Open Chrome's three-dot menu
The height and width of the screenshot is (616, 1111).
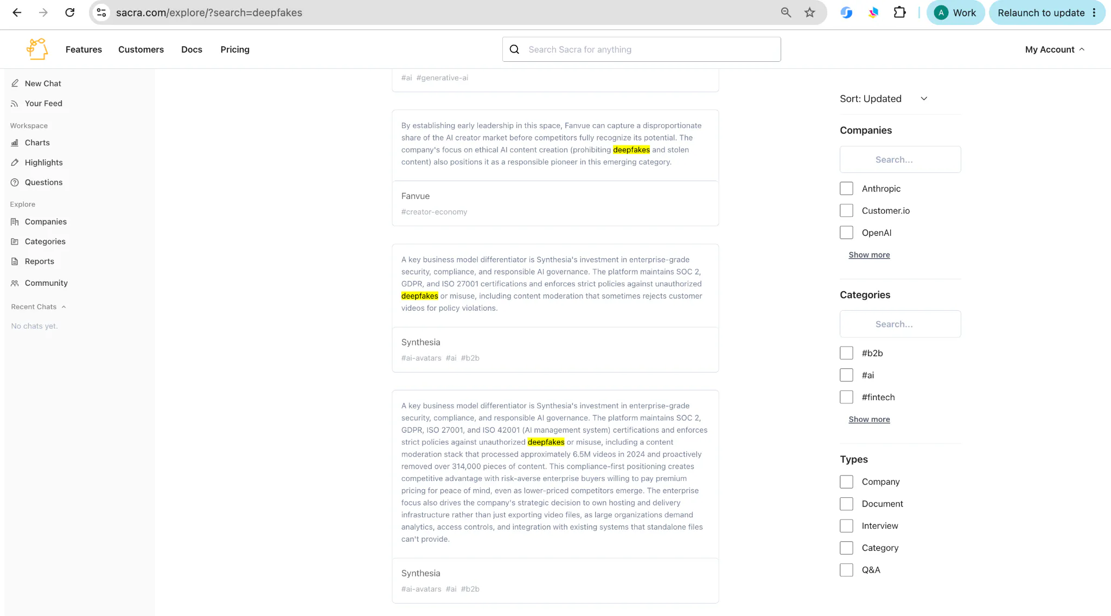click(x=1094, y=12)
